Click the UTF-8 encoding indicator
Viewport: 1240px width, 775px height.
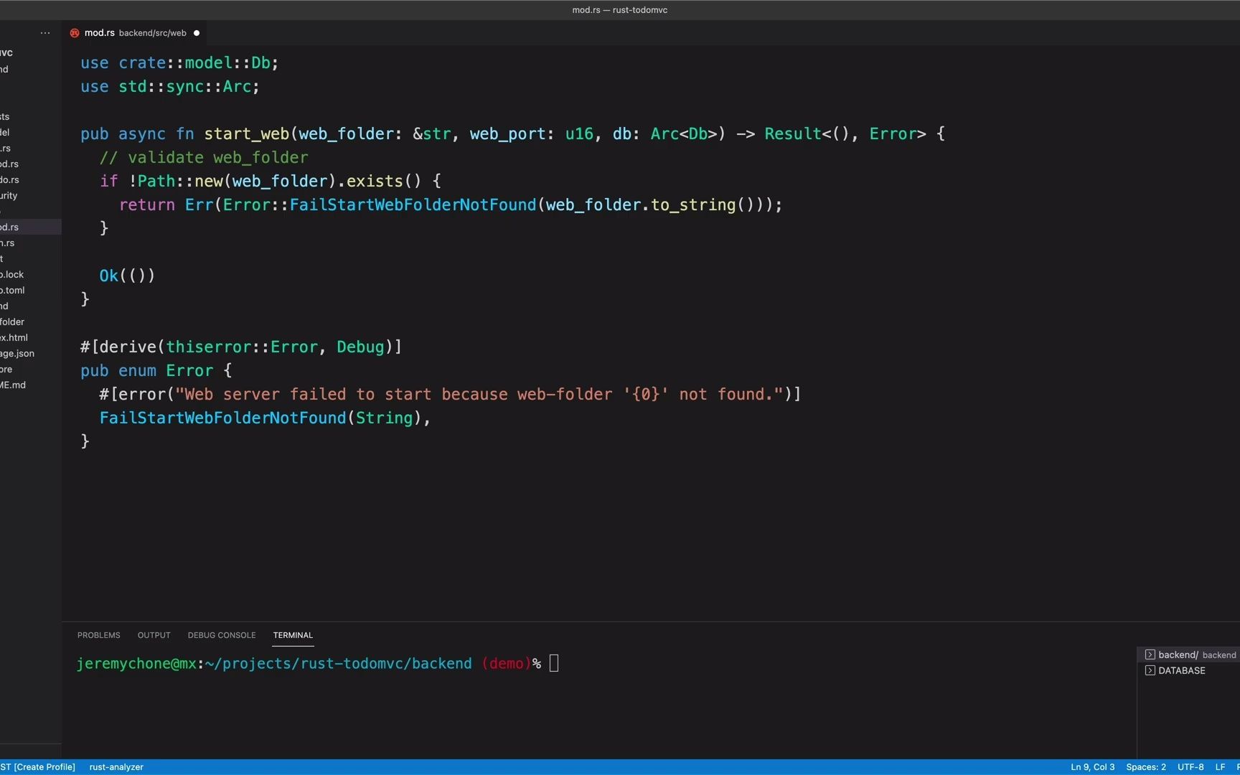point(1190,766)
